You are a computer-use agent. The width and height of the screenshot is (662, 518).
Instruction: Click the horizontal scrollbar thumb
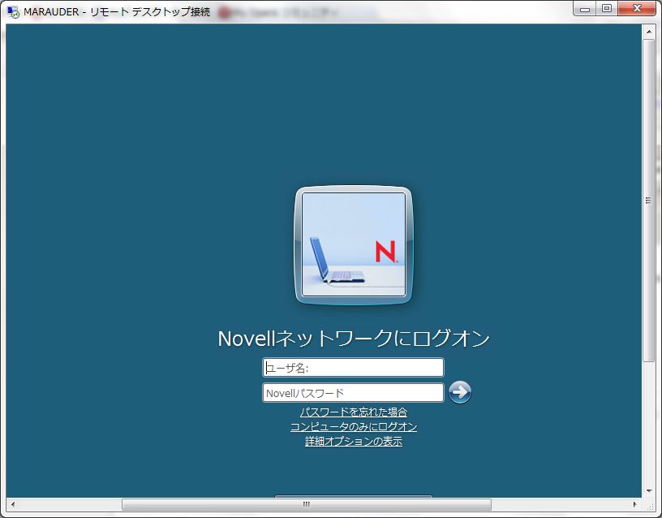point(307,504)
